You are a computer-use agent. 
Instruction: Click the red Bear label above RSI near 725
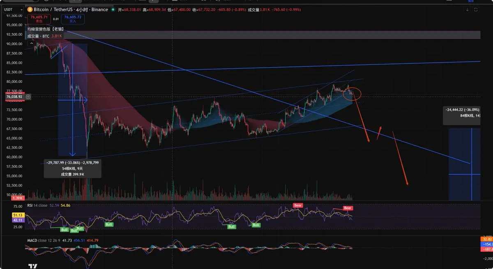pyautogui.click(x=298, y=205)
